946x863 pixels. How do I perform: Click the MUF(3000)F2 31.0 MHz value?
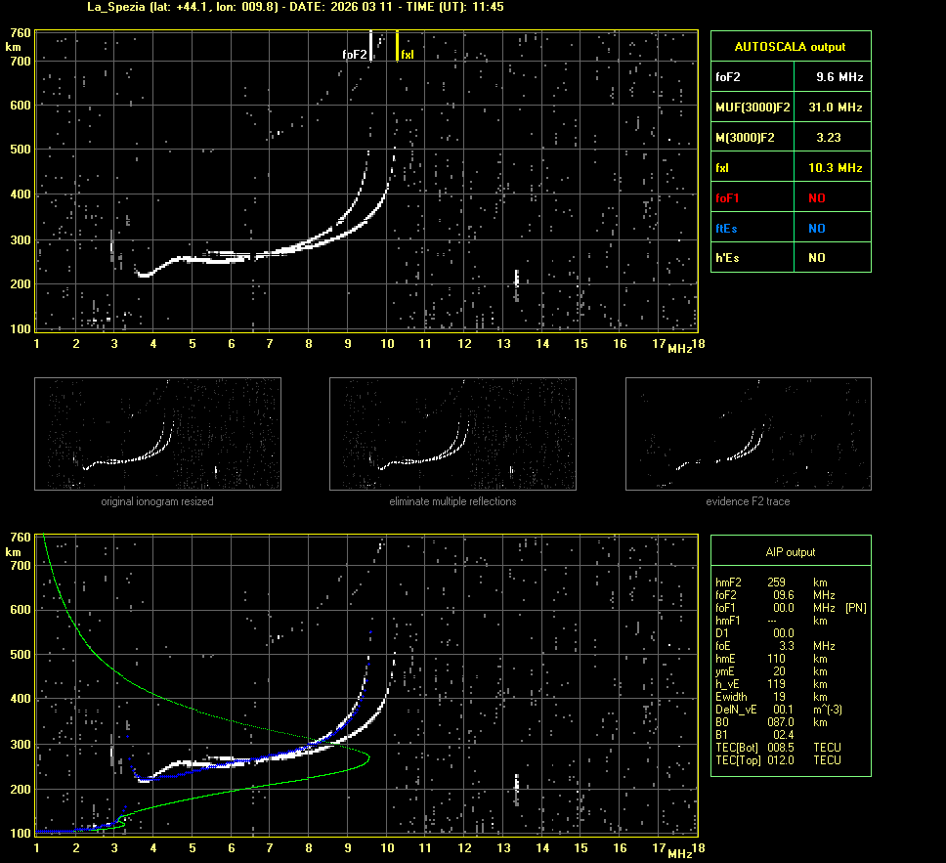(x=839, y=107)
